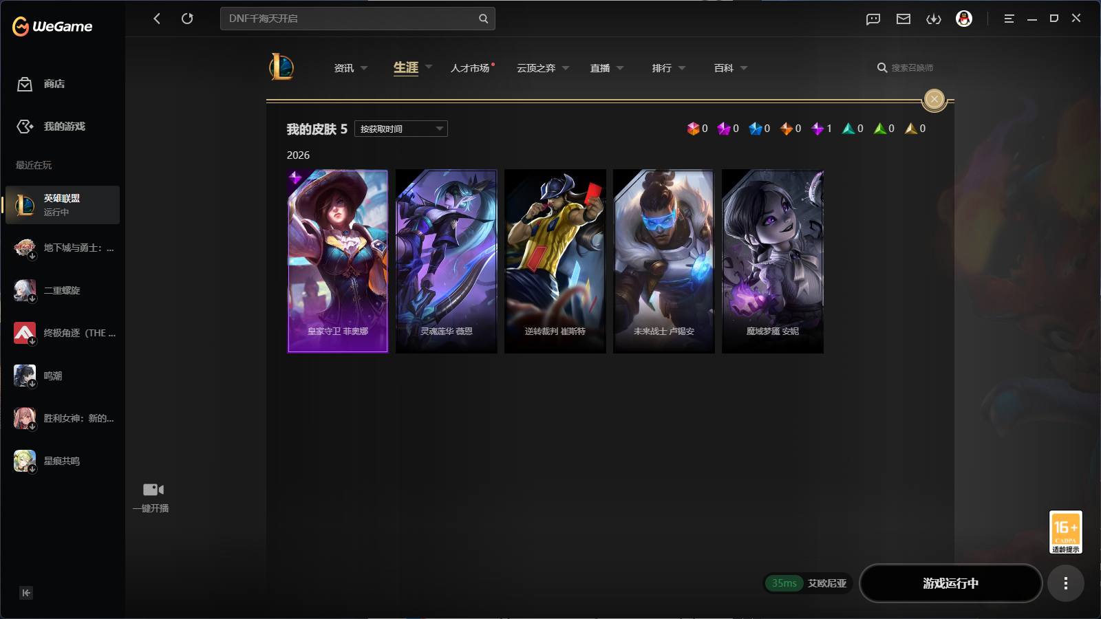Expand the 生涯 dropdown arrow
The image size is (1101, 619).
(428, 67)
